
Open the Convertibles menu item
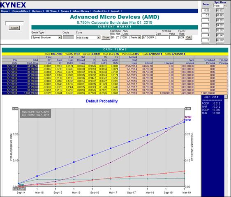[20, 11]
